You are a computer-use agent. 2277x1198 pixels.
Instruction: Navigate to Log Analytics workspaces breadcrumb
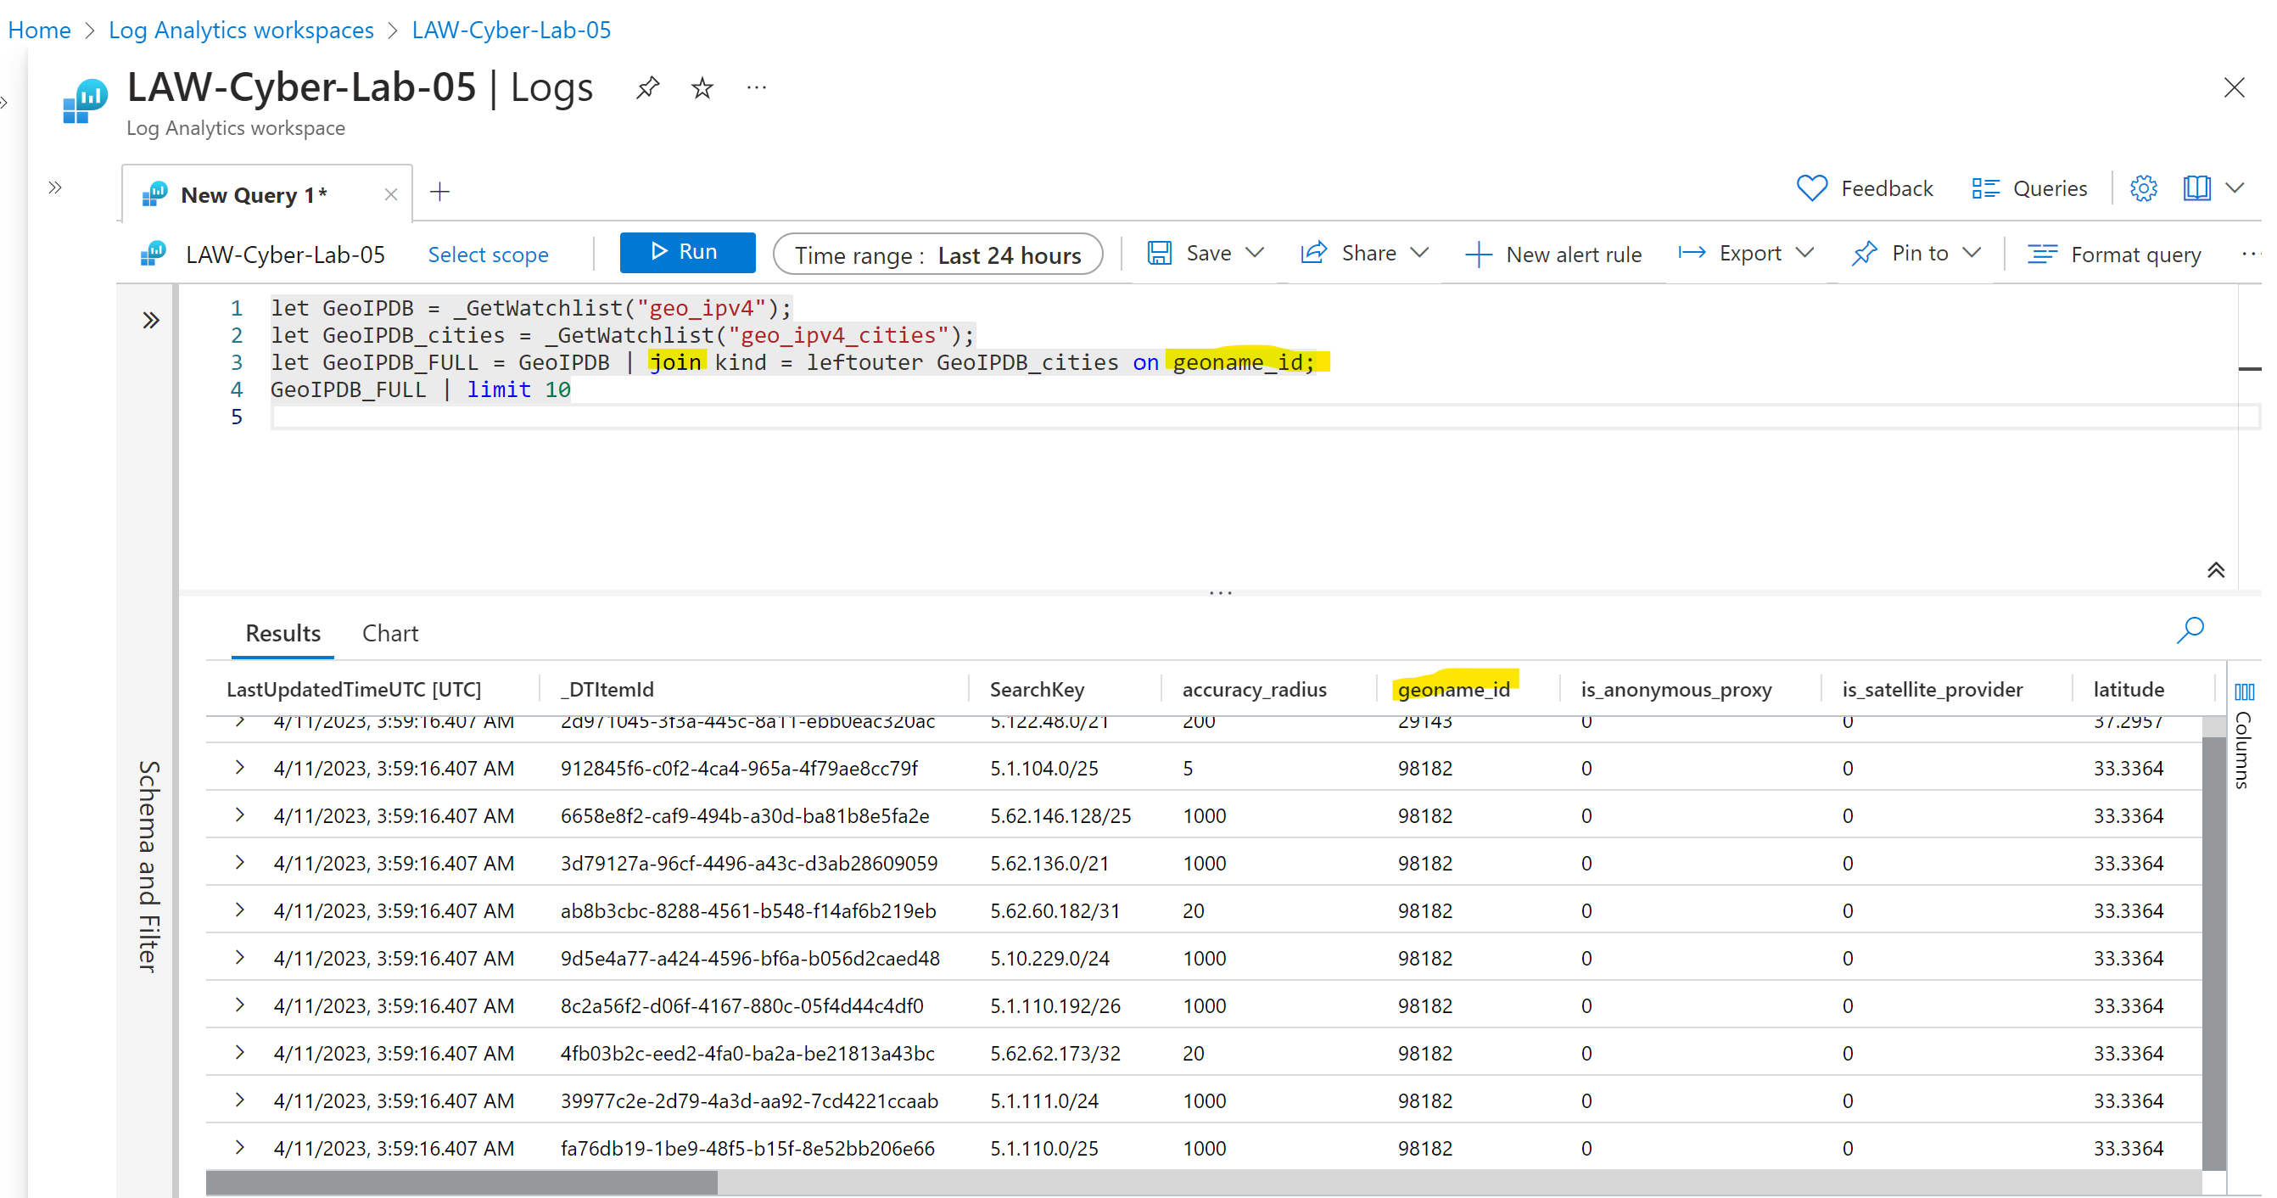(x=240, y=29)
